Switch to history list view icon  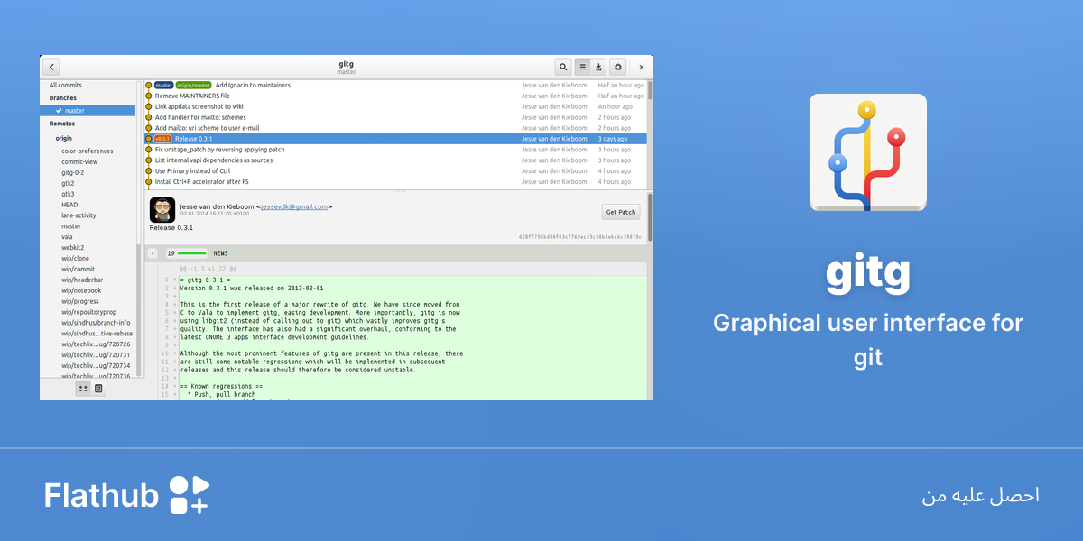click(x=582, y=67)
